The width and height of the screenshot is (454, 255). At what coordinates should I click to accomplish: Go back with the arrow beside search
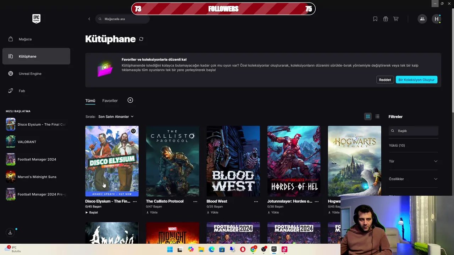pyautogui.click(x=89, y=19)
